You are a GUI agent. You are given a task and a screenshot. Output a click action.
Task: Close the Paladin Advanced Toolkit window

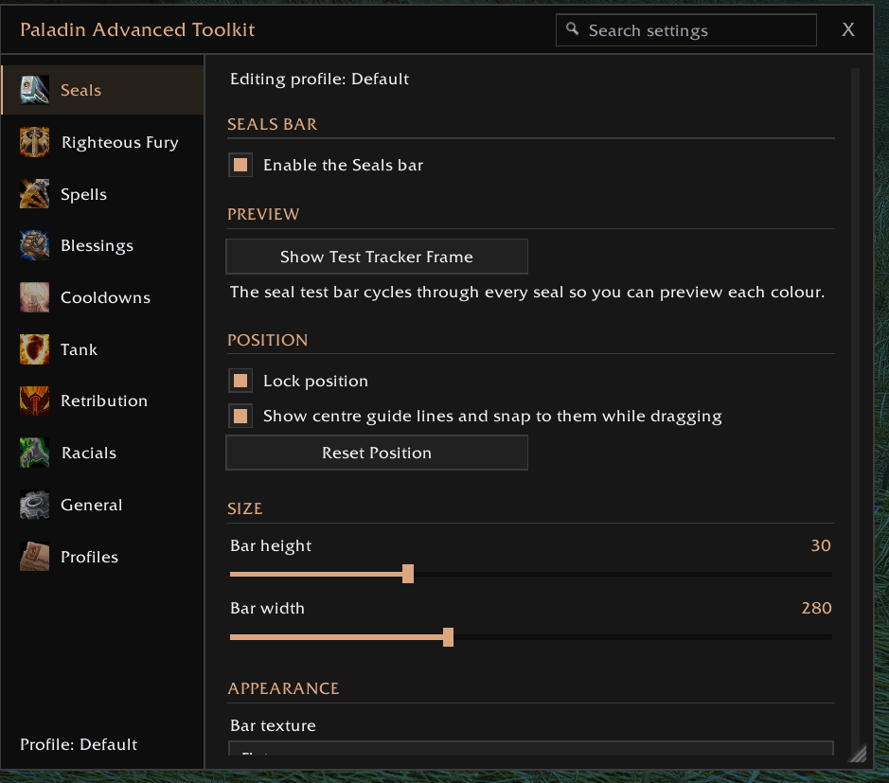click(x=848, y=29)
